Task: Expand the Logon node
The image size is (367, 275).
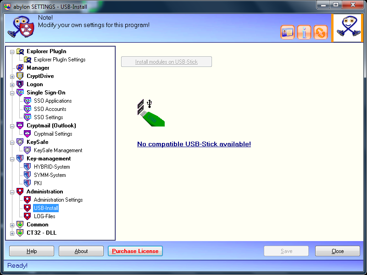Action: pos(12,85)
